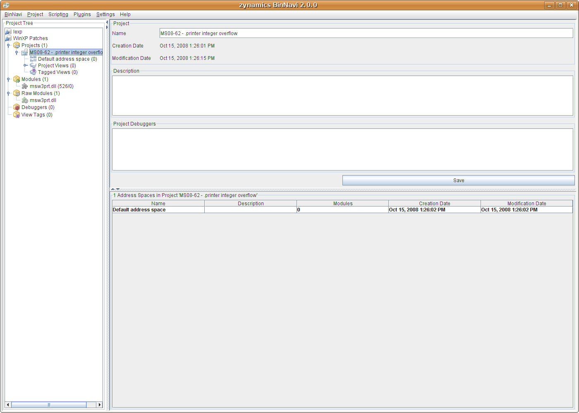Click the upward split-pane collapse arrow

click(113, 189)
